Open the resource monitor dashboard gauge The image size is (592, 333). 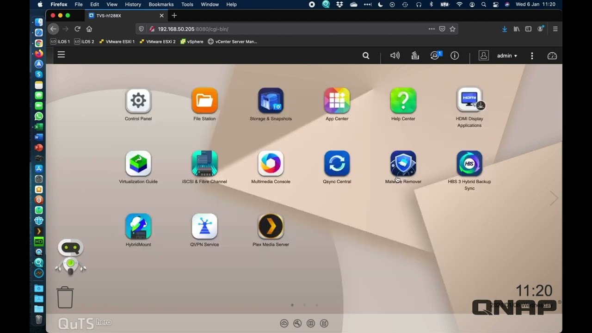pos(552,55)
